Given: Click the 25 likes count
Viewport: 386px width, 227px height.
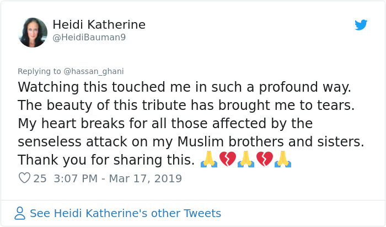Looking at the screenshot, I should coord(40,178).
